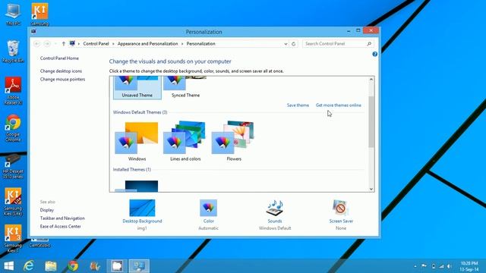
Task: Open the Color settings icon
Action: pos(208,208)
